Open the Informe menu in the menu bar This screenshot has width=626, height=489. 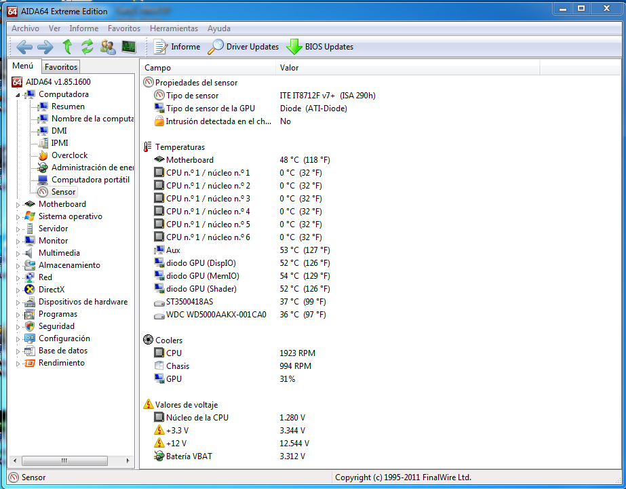[x=84, y=28]
